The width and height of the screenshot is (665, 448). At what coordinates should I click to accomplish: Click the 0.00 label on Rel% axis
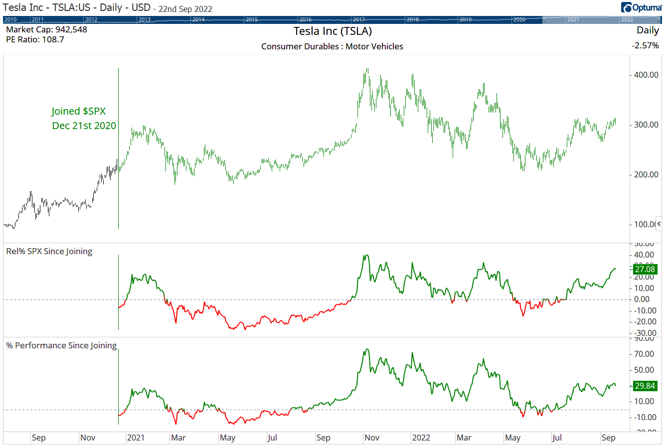[x=642, y=299]
